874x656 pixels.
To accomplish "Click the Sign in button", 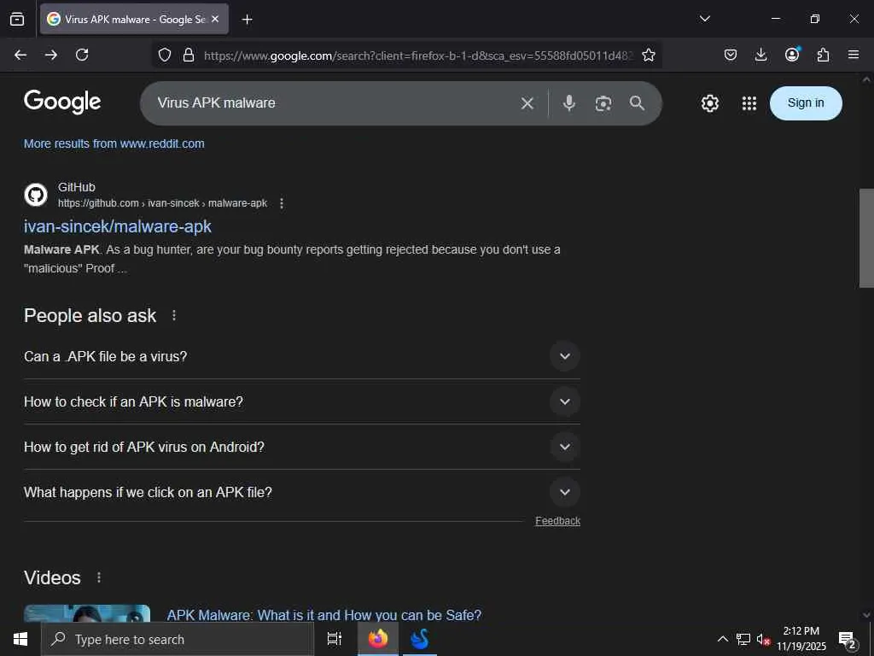I will click(x=806, y=103).
